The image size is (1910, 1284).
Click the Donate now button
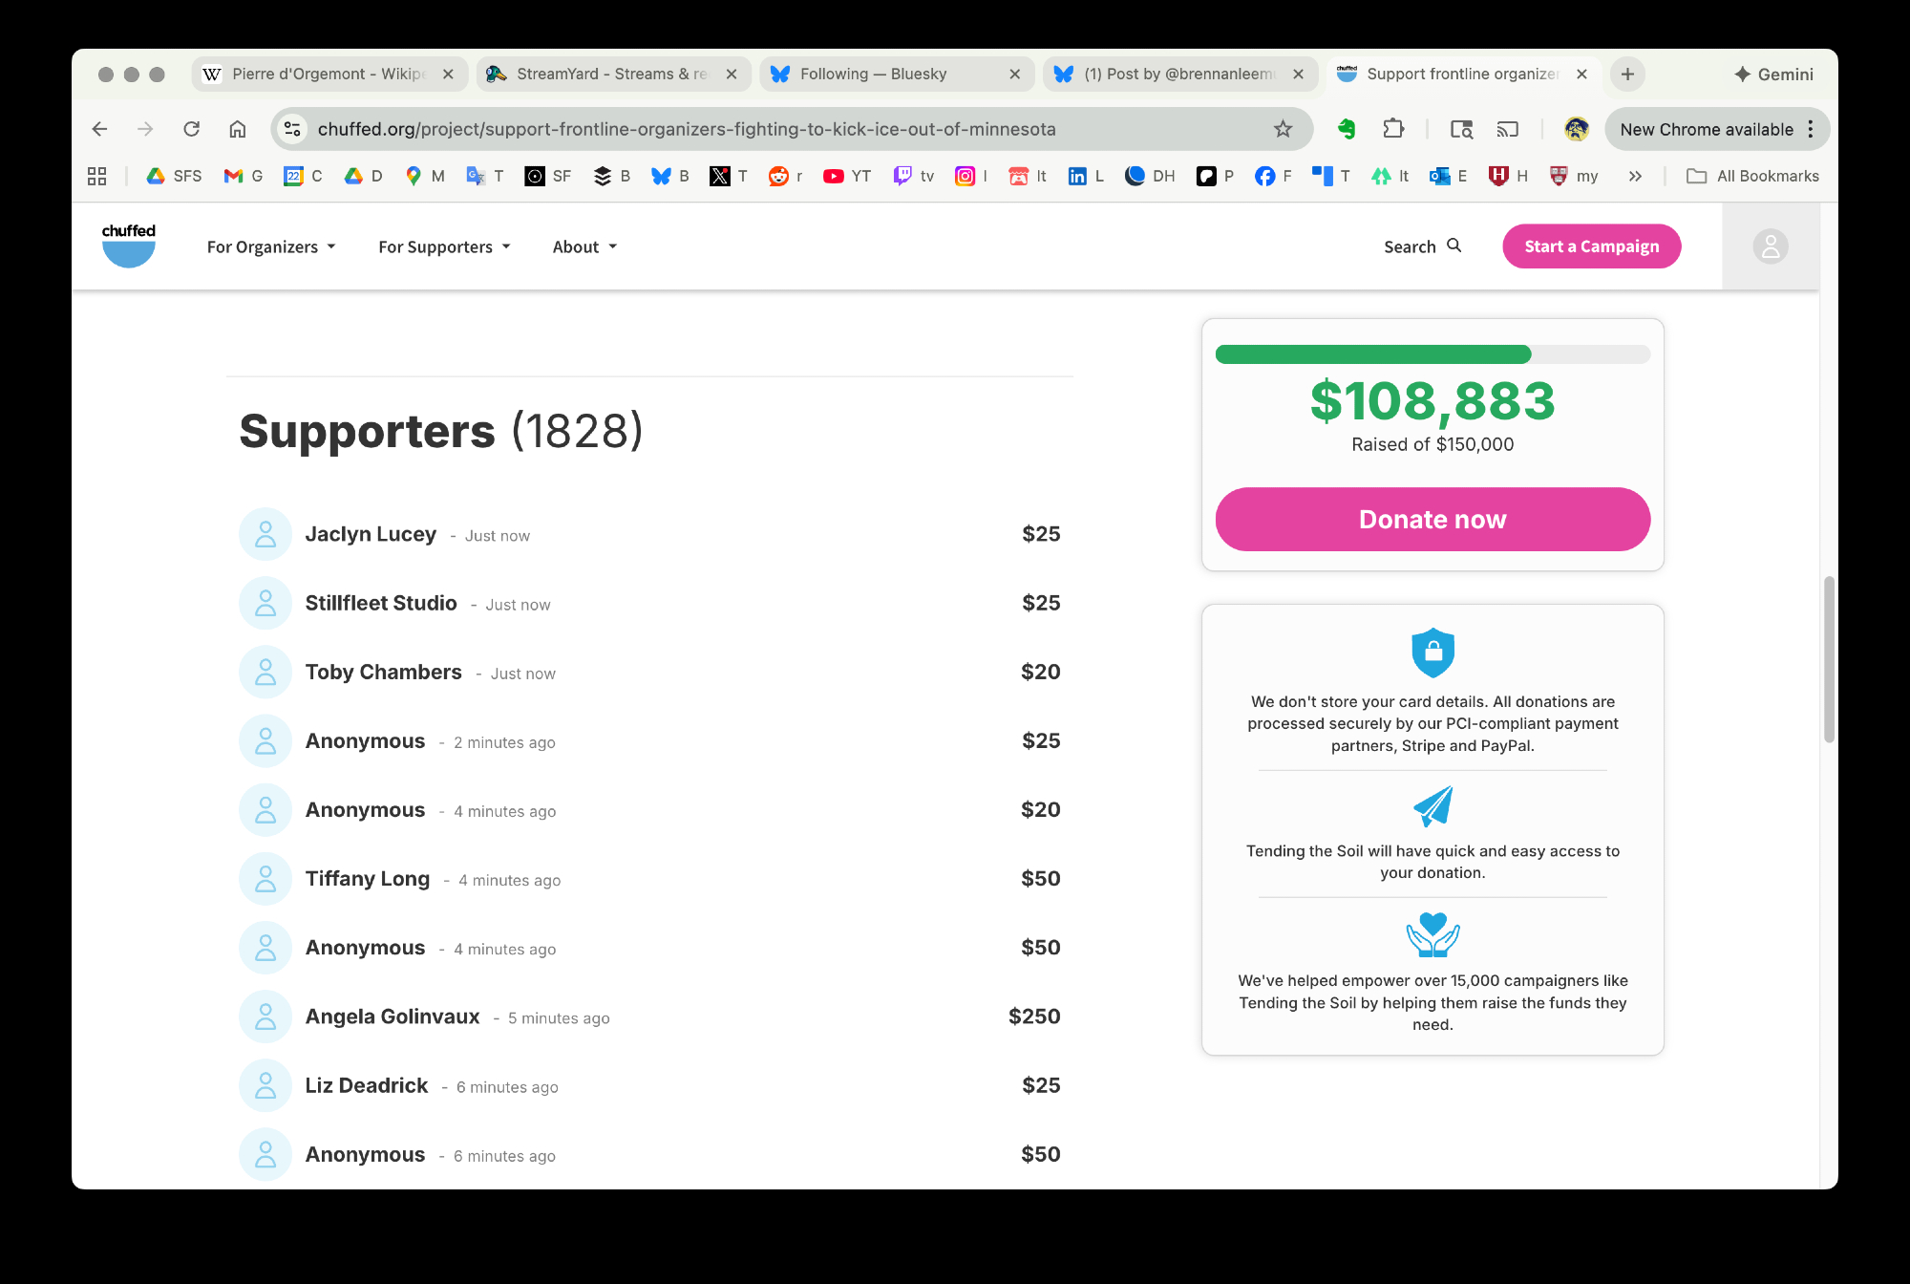pyautogui.click(x=1432, y=519)
